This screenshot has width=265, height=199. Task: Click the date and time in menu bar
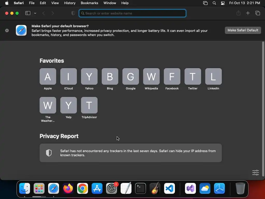(x=245, y=3)
